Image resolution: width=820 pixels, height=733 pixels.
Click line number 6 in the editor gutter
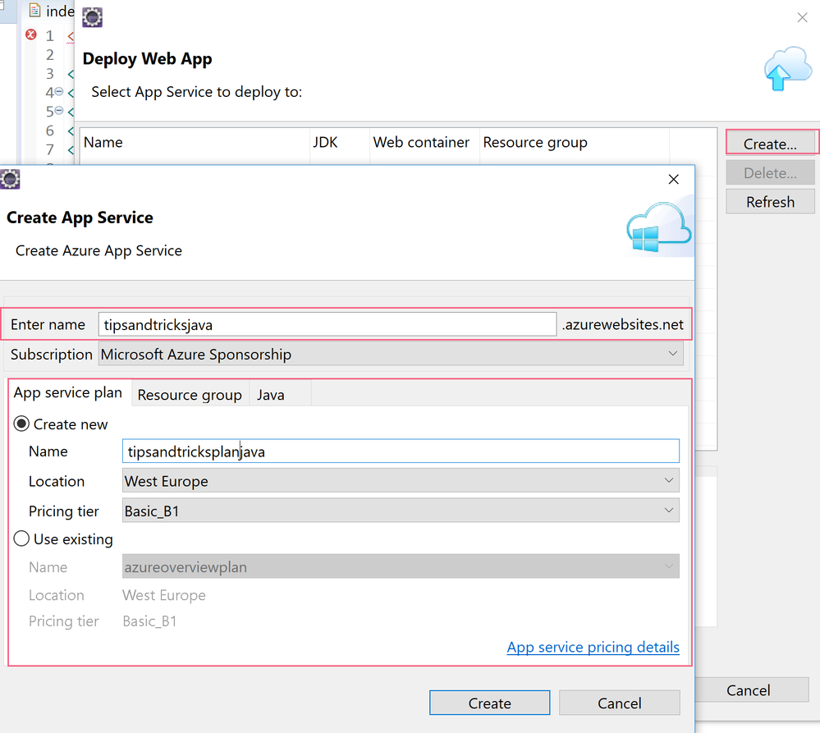coord(50,131)
